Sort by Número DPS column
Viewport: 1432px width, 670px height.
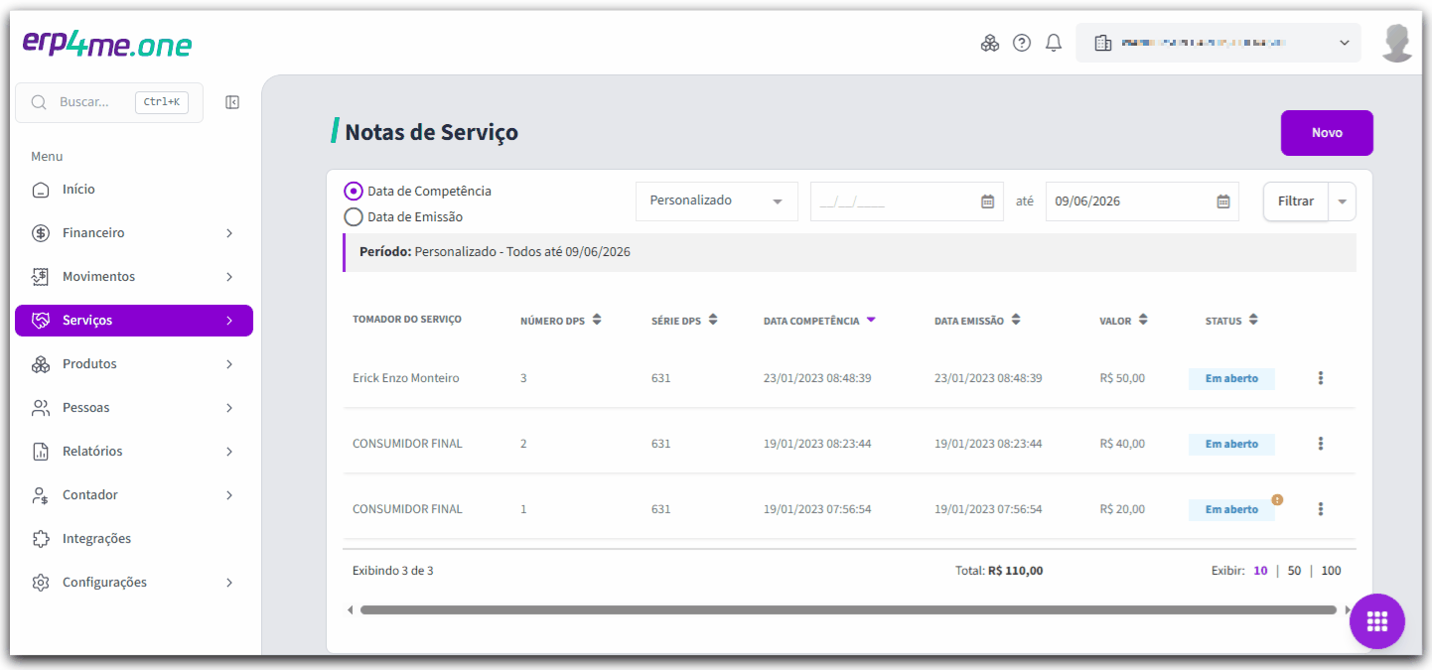[561, 321]
